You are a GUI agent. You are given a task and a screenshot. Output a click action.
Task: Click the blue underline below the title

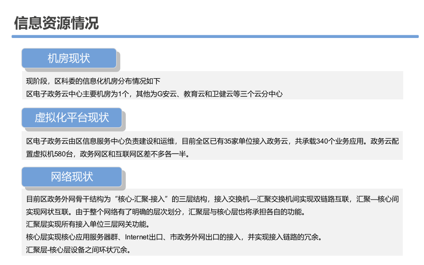point(212,34)
